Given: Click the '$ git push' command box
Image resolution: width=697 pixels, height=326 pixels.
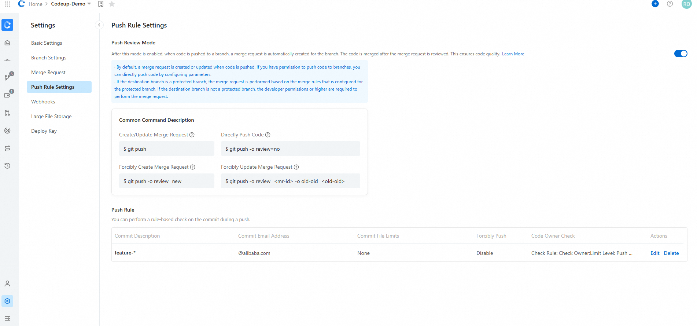Looking at the screenshot, I should (167, 149).
